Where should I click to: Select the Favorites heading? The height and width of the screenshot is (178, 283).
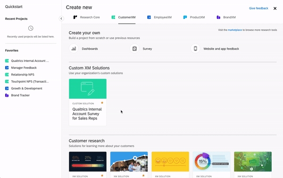click(11, 51)
